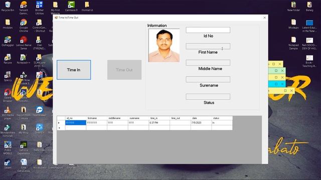This screenshot has width=321, height=180.
Task: Open the Camtasia 9 desktop shortcut
Action: (x=71, y=6)
